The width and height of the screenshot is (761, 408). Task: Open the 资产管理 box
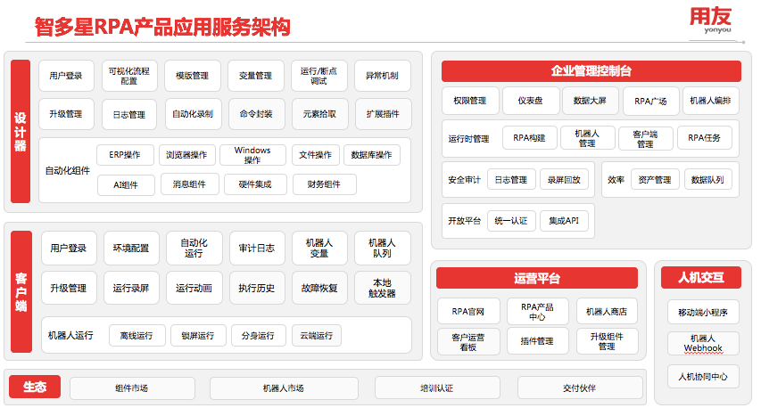pos(655,180)
